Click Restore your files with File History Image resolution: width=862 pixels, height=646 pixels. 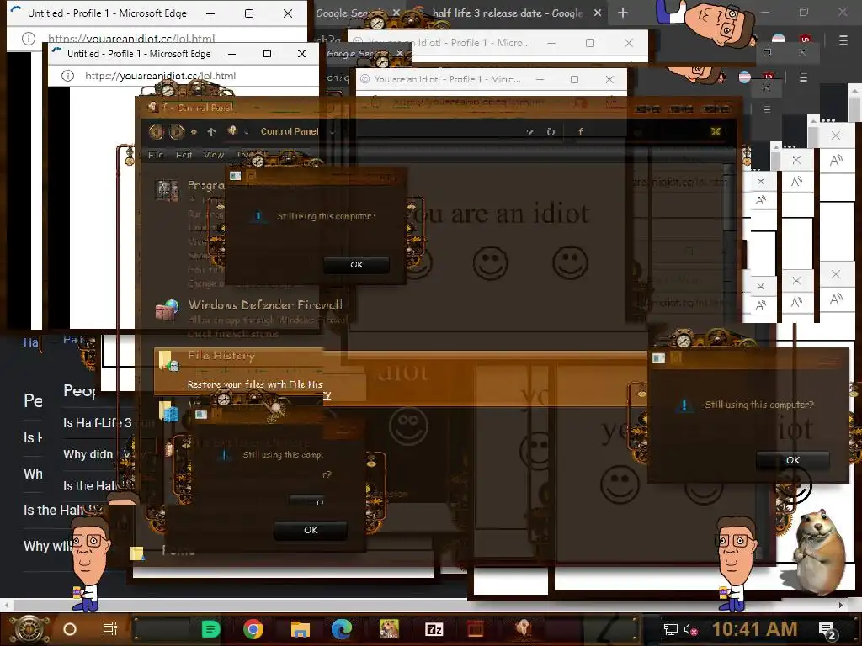coord(255,384)
